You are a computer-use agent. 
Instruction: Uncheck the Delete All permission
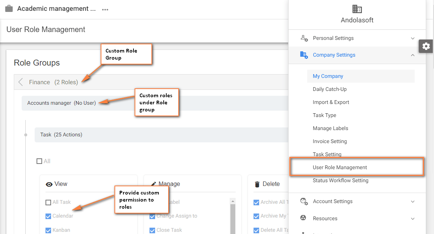[x=256, y=230]
